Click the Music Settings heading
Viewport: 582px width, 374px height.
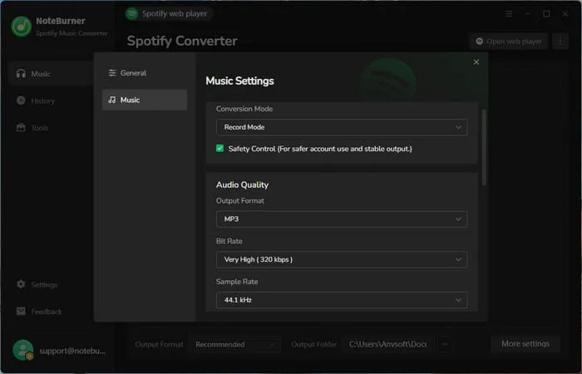point(239,81)
